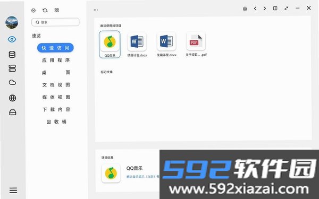Go to home via house icon
Image resolution: width=319 pixels, height=199 pixels.
245,8
